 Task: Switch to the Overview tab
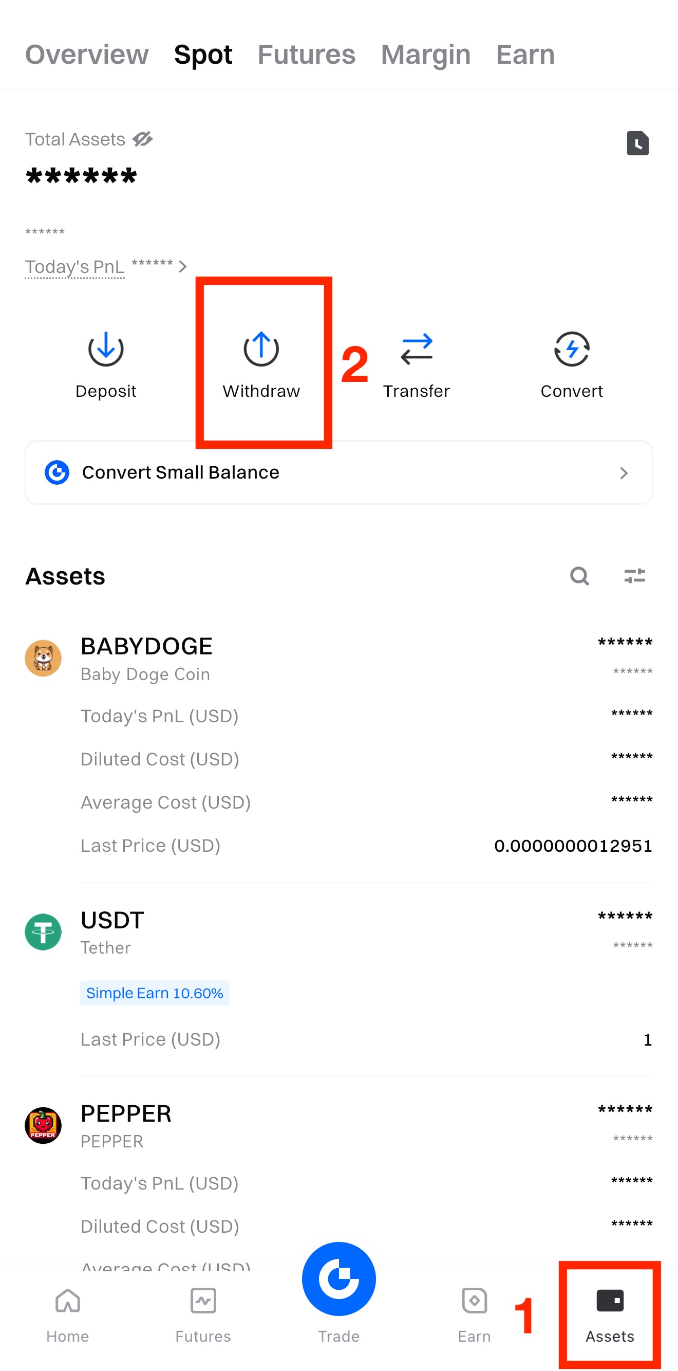(x=87, y=54)
